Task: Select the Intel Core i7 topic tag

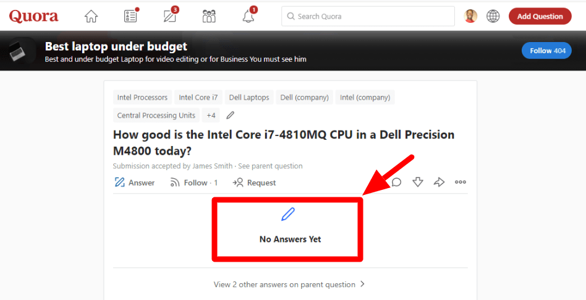Action: (198, 97)
